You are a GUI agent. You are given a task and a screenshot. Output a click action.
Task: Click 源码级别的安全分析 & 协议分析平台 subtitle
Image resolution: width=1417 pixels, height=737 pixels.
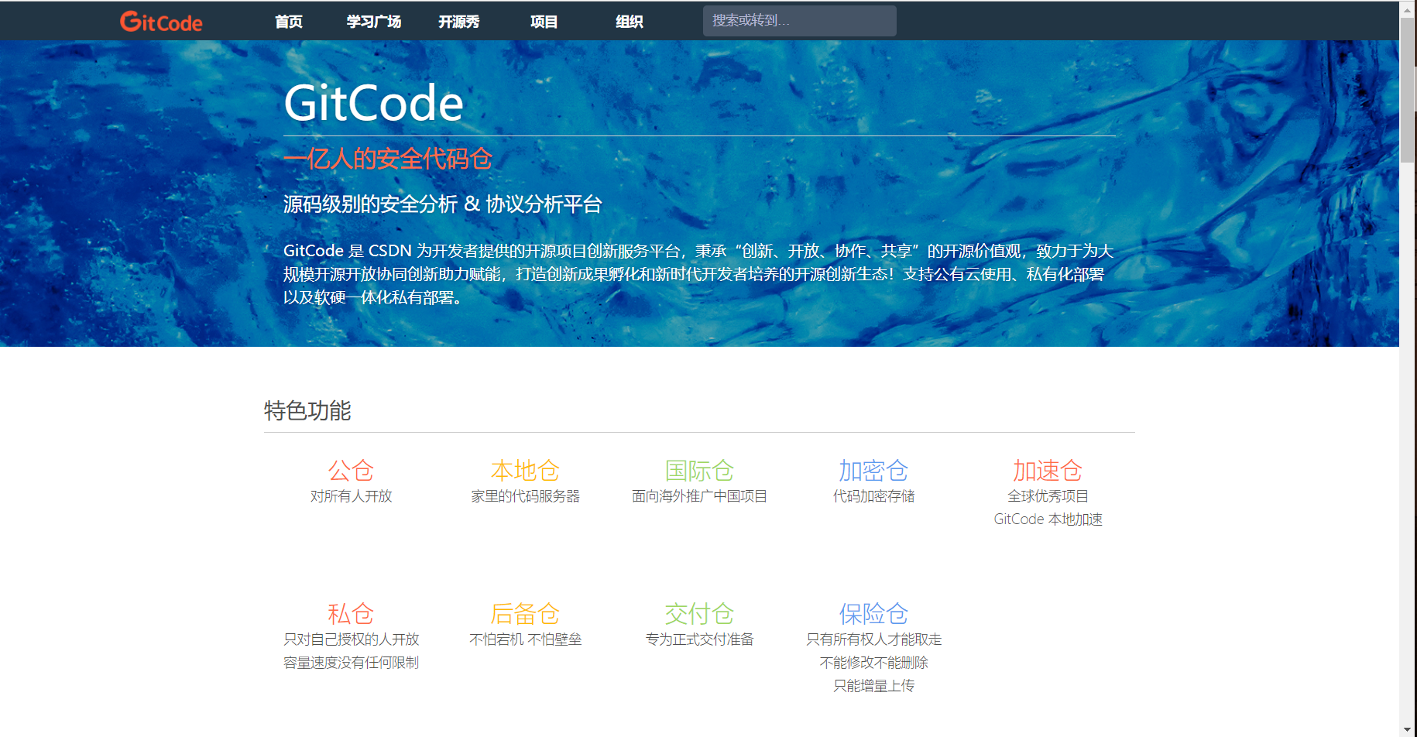pos(443,204)
